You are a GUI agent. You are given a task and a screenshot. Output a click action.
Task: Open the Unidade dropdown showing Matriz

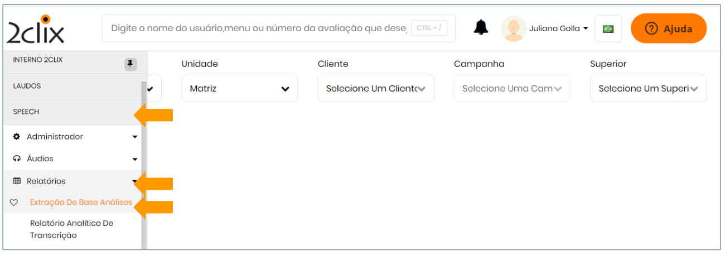click(239, 89)
